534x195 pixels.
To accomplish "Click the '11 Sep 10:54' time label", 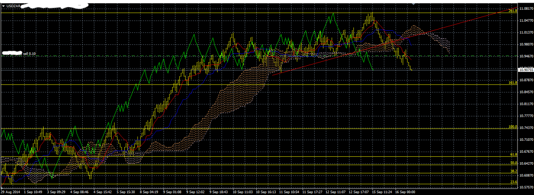I will (289, 192).
